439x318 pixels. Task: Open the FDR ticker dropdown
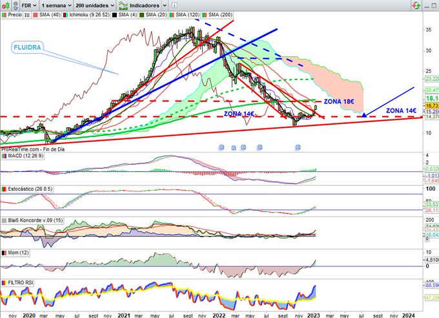pos(29,5)
